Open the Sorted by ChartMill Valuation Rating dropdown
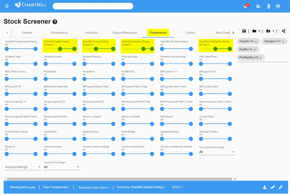 pyautogui.click(x=141, y=187)
